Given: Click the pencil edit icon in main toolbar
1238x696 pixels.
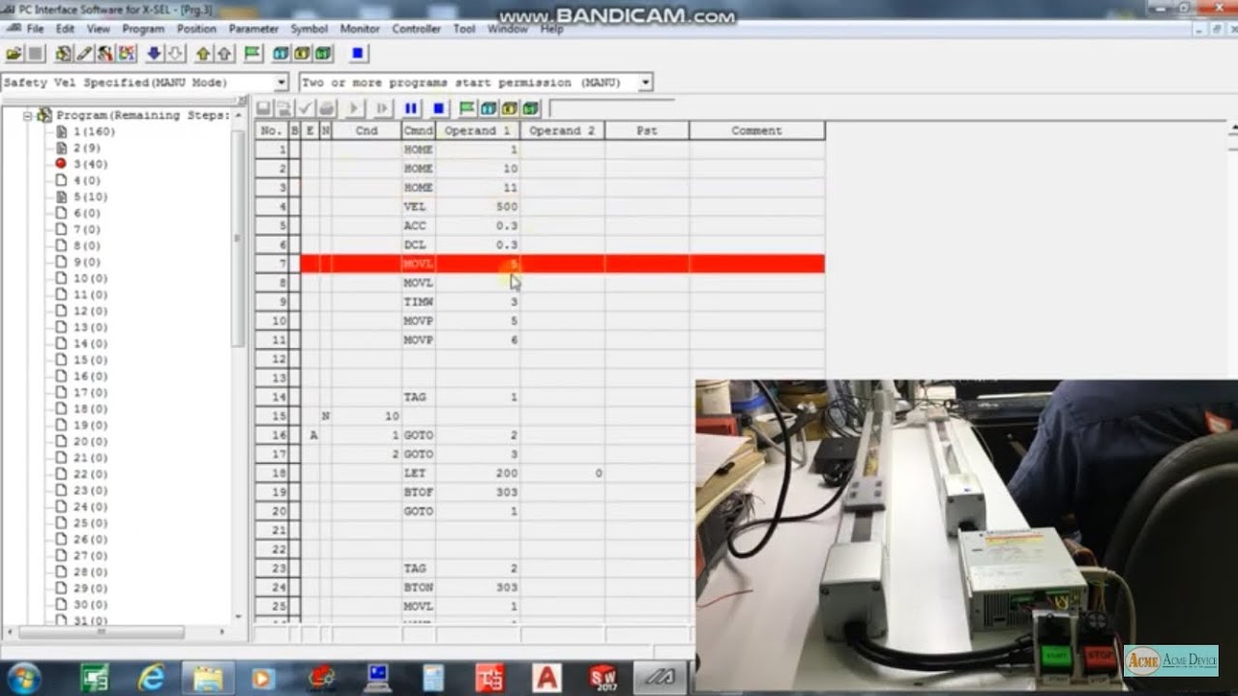Looking at the screenshot, I should coord(84,54).
